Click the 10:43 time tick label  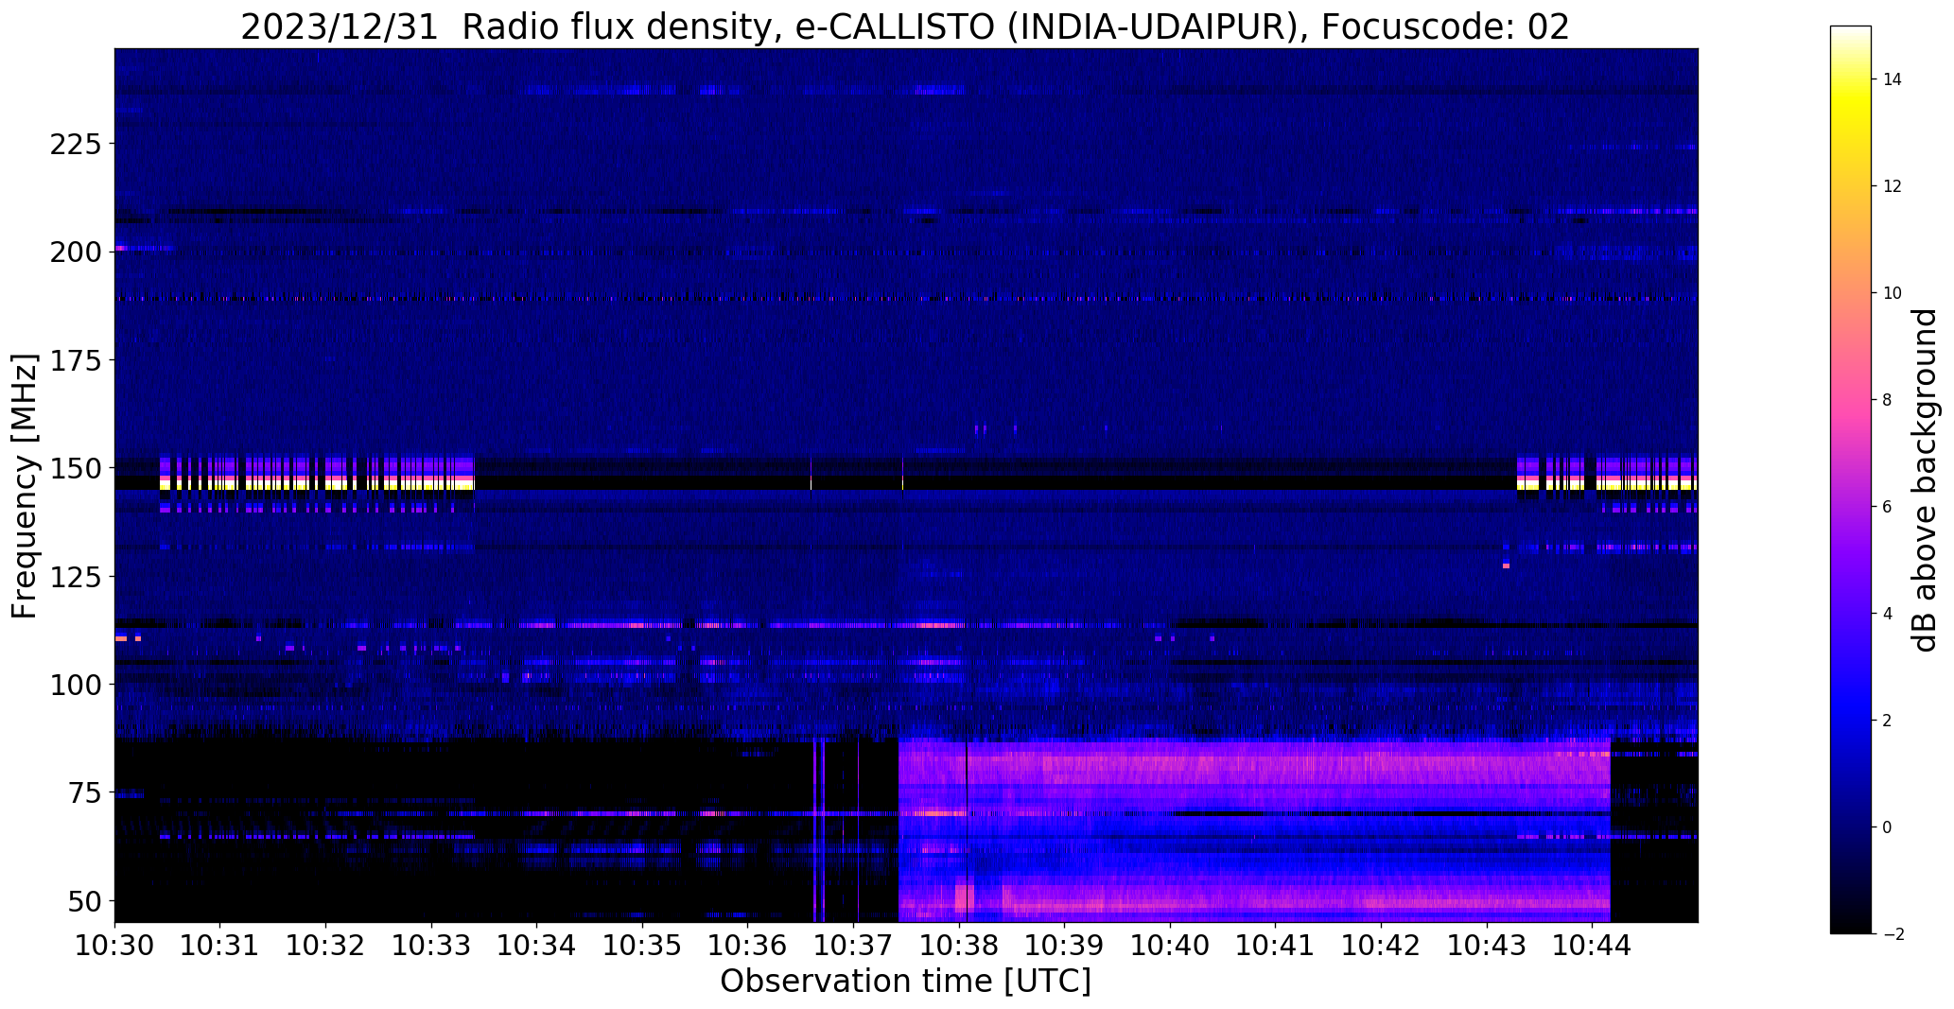coord(1487,945)
